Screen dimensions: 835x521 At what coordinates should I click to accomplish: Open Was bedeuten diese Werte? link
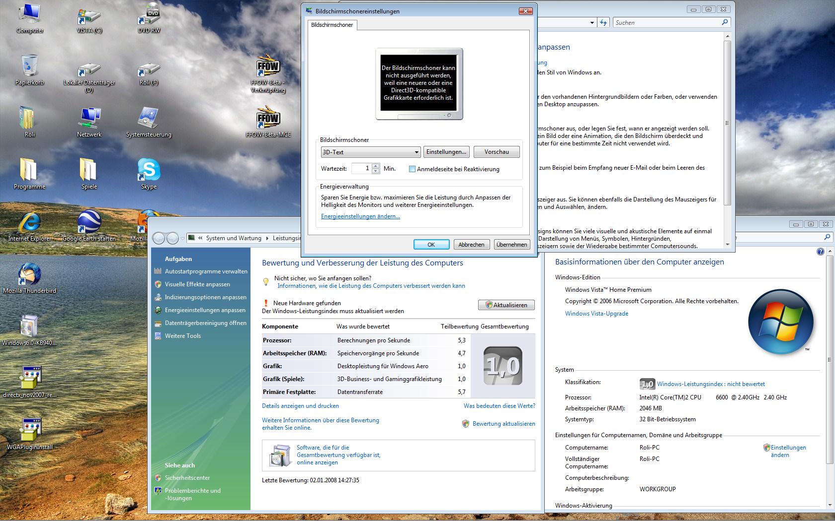[500, 406]
